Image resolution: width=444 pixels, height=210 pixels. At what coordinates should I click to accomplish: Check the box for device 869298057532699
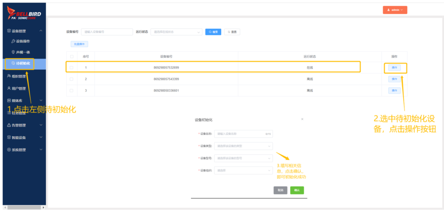(x=72, y=67)
